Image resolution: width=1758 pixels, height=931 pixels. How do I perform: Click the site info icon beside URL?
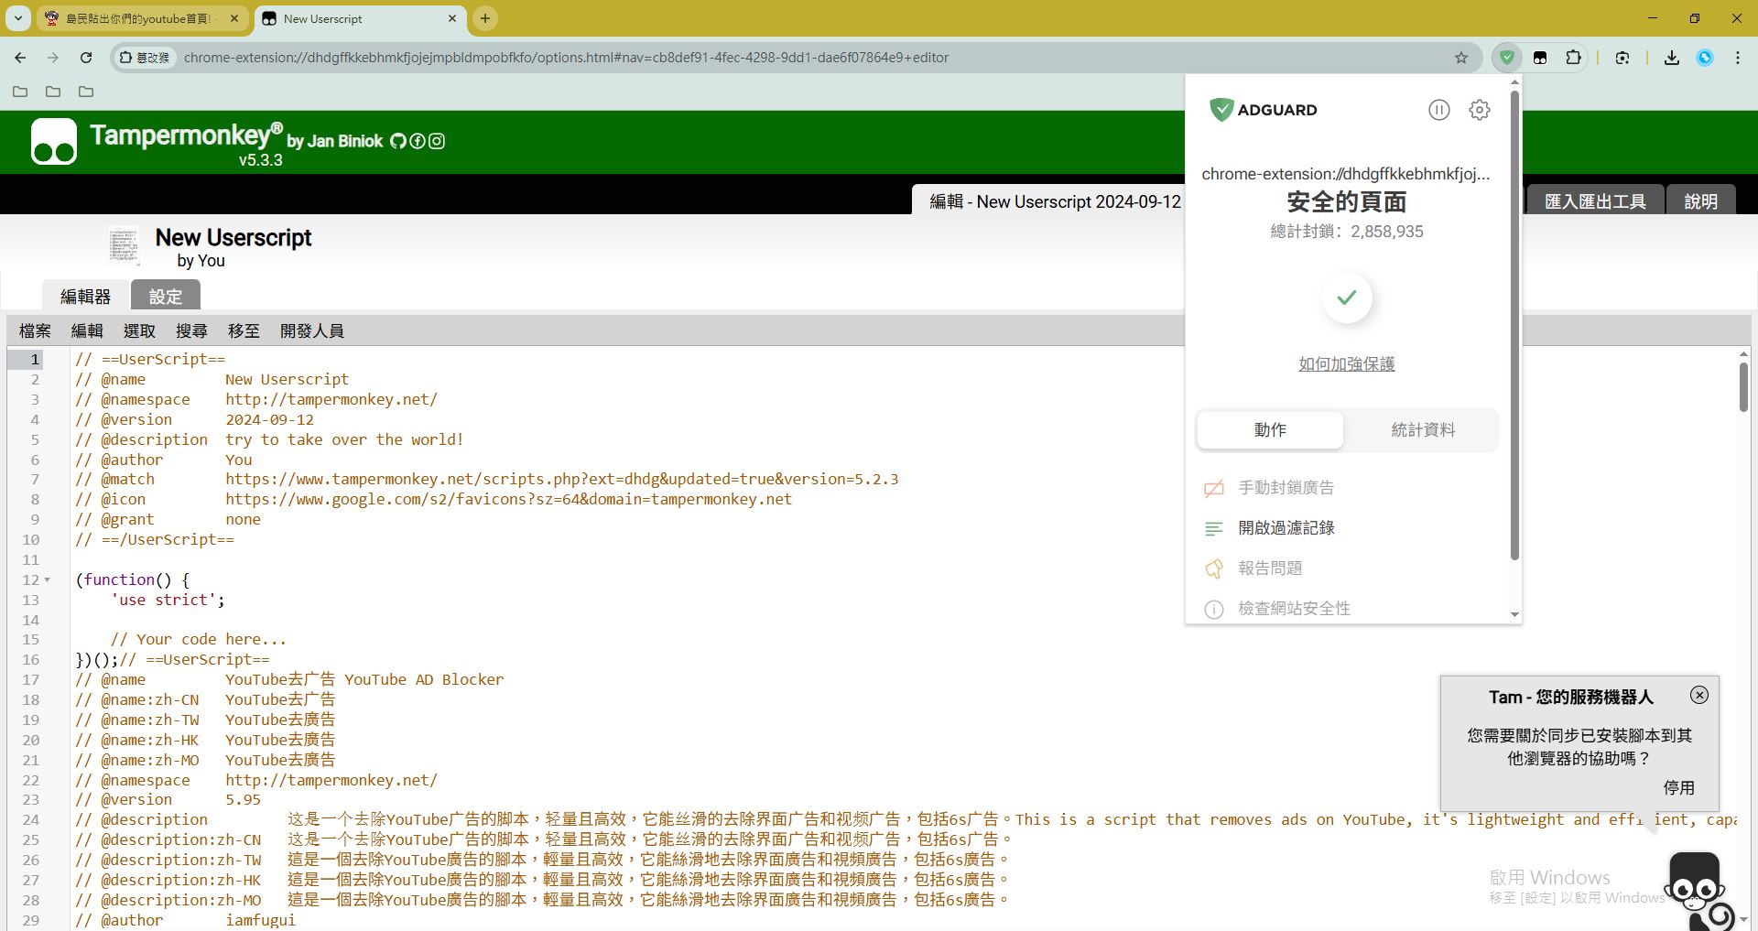pyautogui.click(x=146, y=58)
